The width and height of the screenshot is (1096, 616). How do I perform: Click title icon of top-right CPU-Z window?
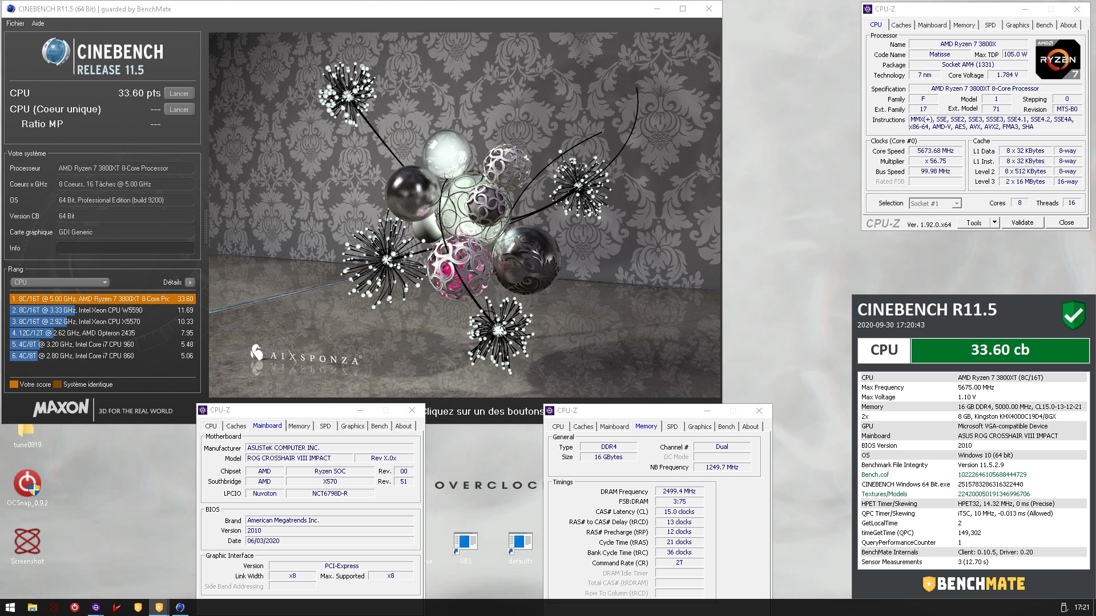[868, 9]
